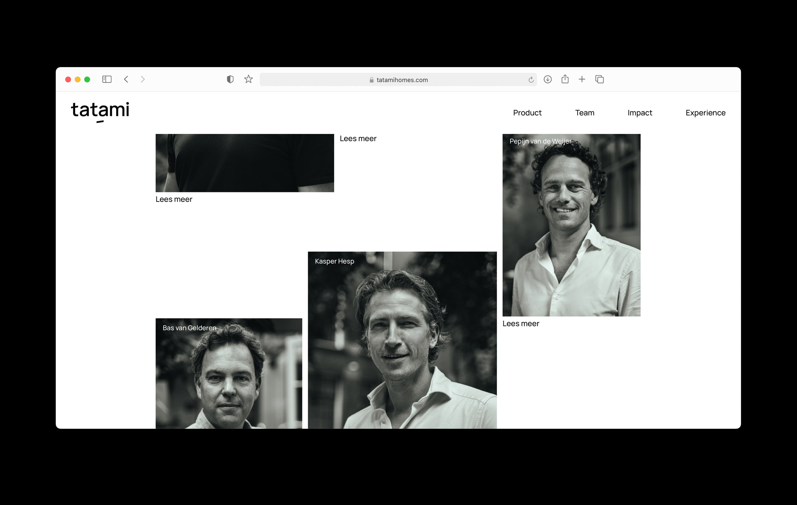Go forward using the forward arrow
This screenshot has height=505, width=797.
coord(143,79)
